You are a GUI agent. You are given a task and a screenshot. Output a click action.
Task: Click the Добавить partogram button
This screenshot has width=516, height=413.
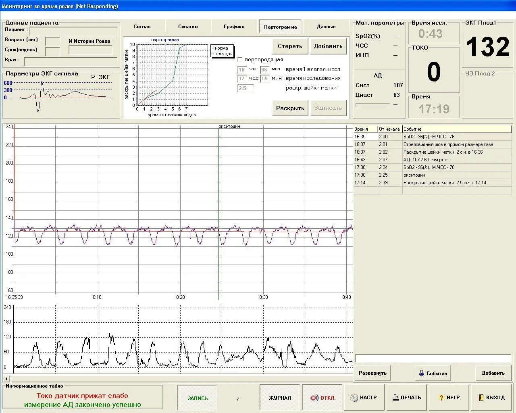coord(328,46)
